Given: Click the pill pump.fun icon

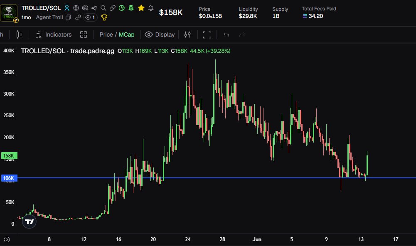Looking at the screenshot, I should (x=112, y=8).
